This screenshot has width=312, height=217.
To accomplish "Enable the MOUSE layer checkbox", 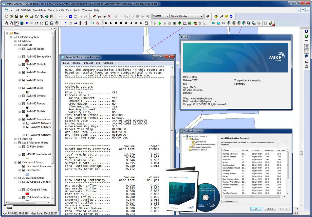I will coord(20,41).
